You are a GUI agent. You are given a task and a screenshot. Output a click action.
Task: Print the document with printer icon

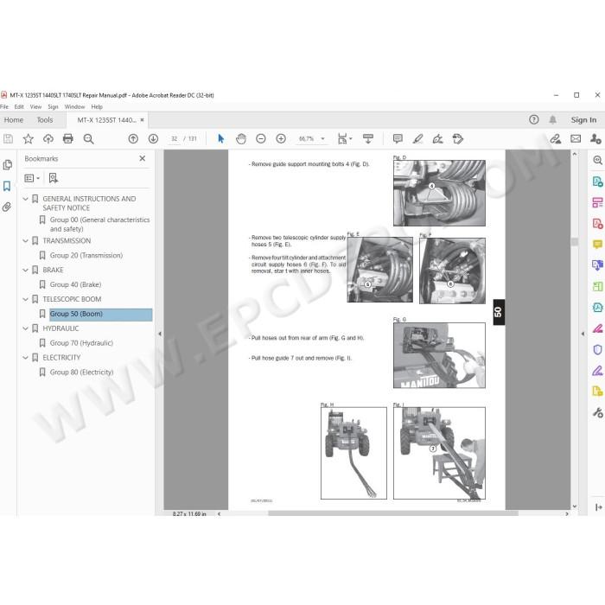(x=68, y=138)
